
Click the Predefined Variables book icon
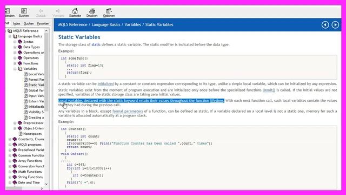15,150
